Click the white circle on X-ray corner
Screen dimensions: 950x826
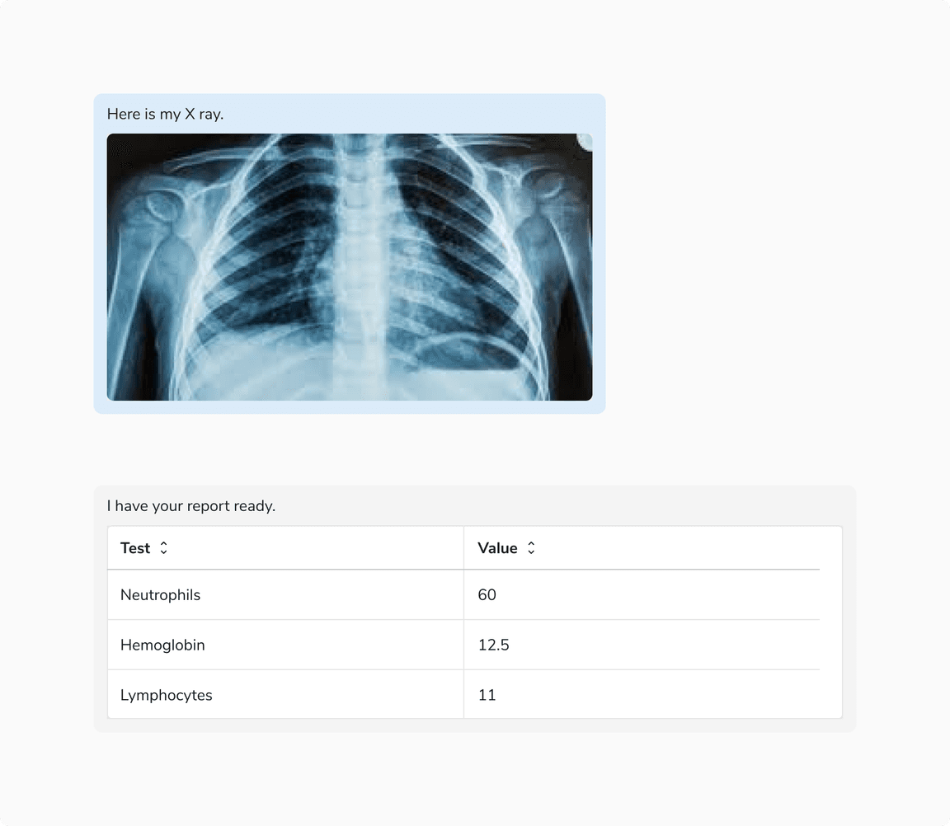pyautogui.click(x=586, y=140)
